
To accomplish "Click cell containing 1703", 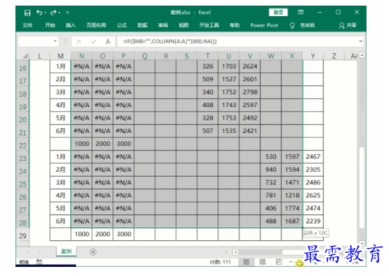I will point(229,67).
